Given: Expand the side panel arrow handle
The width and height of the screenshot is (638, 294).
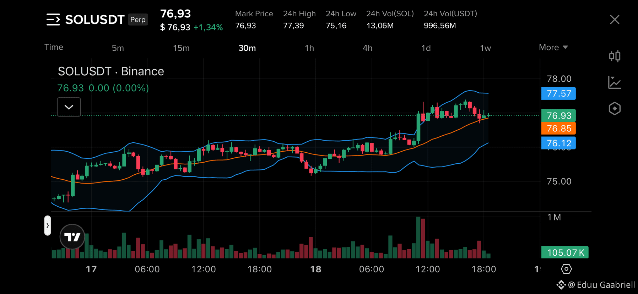Looking at the screenshot, I should coord(48,225).
